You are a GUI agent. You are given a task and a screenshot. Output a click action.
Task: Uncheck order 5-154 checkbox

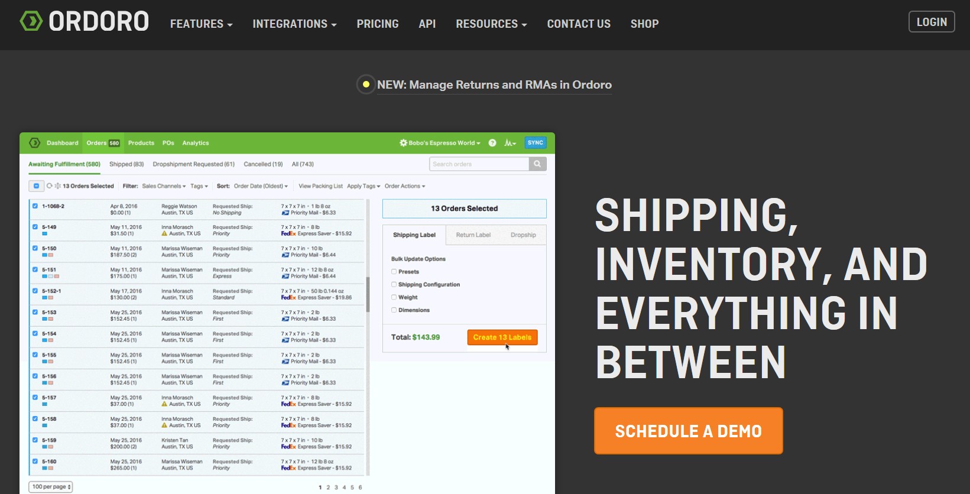[35, 333]
